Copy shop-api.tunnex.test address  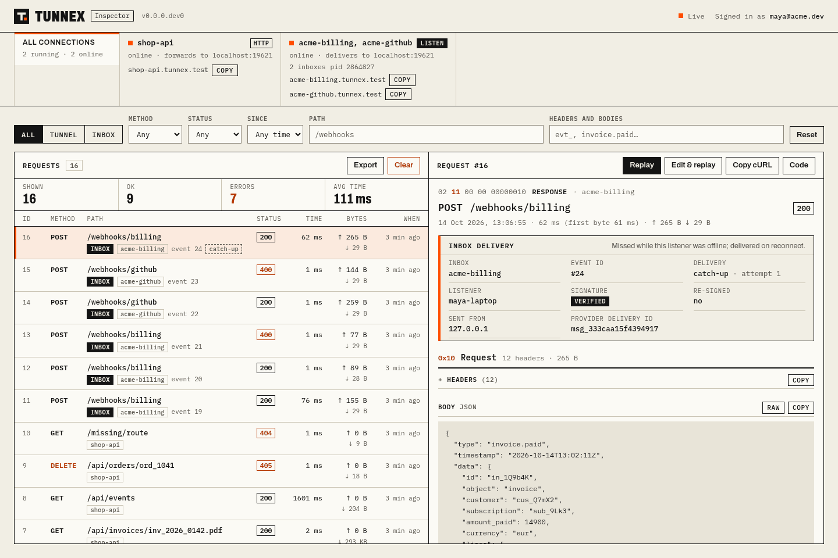[225, 70]
